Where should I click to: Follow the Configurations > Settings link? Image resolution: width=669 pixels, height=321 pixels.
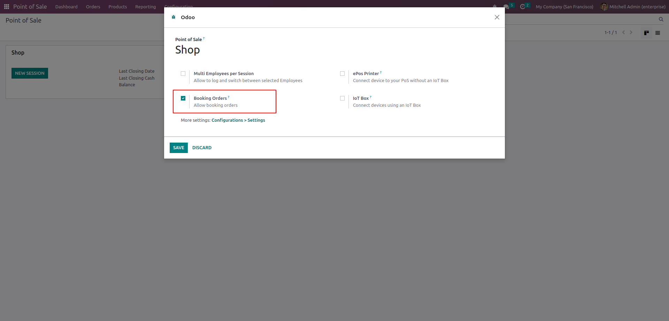point(238,120)
